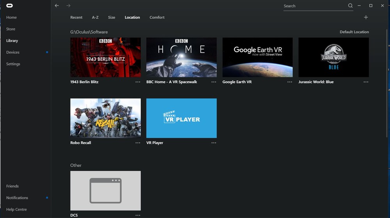
Task: Open options menu for Google Earth VR
Action: point(290,82)
